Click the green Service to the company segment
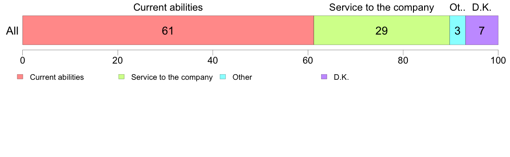 pyautogui.click(x=382, y=30)
